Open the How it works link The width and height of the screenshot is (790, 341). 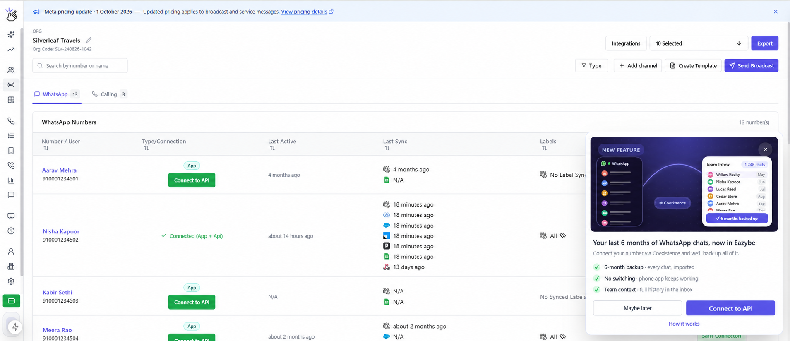click(x=684, y=324)
